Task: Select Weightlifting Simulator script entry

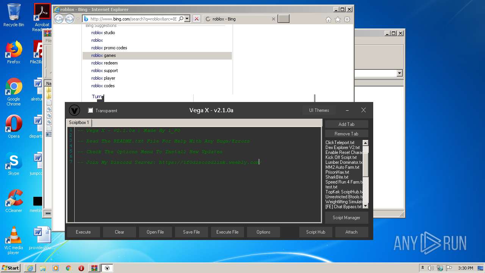Action: pos(344,202)
